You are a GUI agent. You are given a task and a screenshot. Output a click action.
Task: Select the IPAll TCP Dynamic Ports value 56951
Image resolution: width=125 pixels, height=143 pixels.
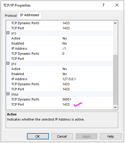point(87,99)
